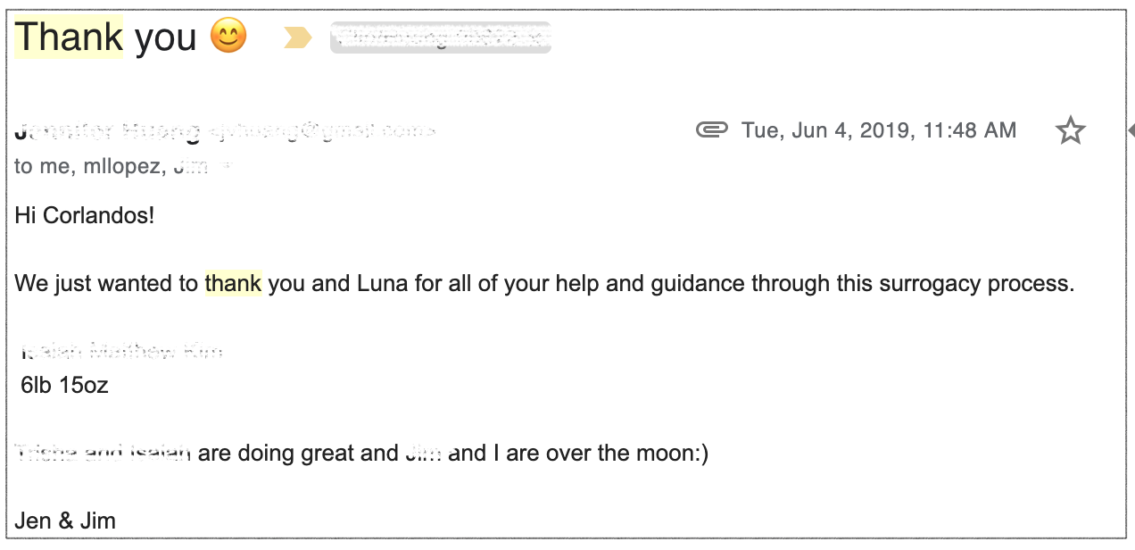Screen dimensions: 1135x550
Task: Star this Thank you email
Action: tap(1070, 131)
